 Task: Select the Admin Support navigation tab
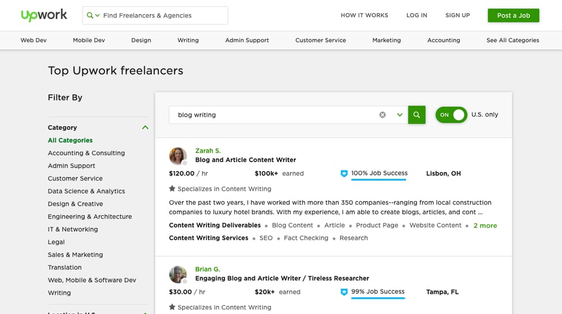(x=247, y=40)
